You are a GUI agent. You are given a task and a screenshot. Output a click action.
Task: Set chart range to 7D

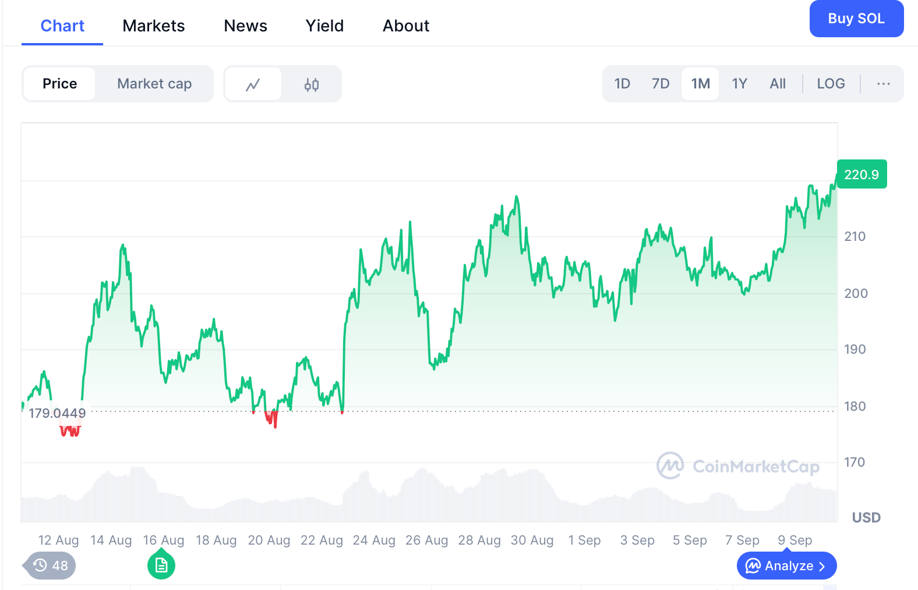(661, 84)
